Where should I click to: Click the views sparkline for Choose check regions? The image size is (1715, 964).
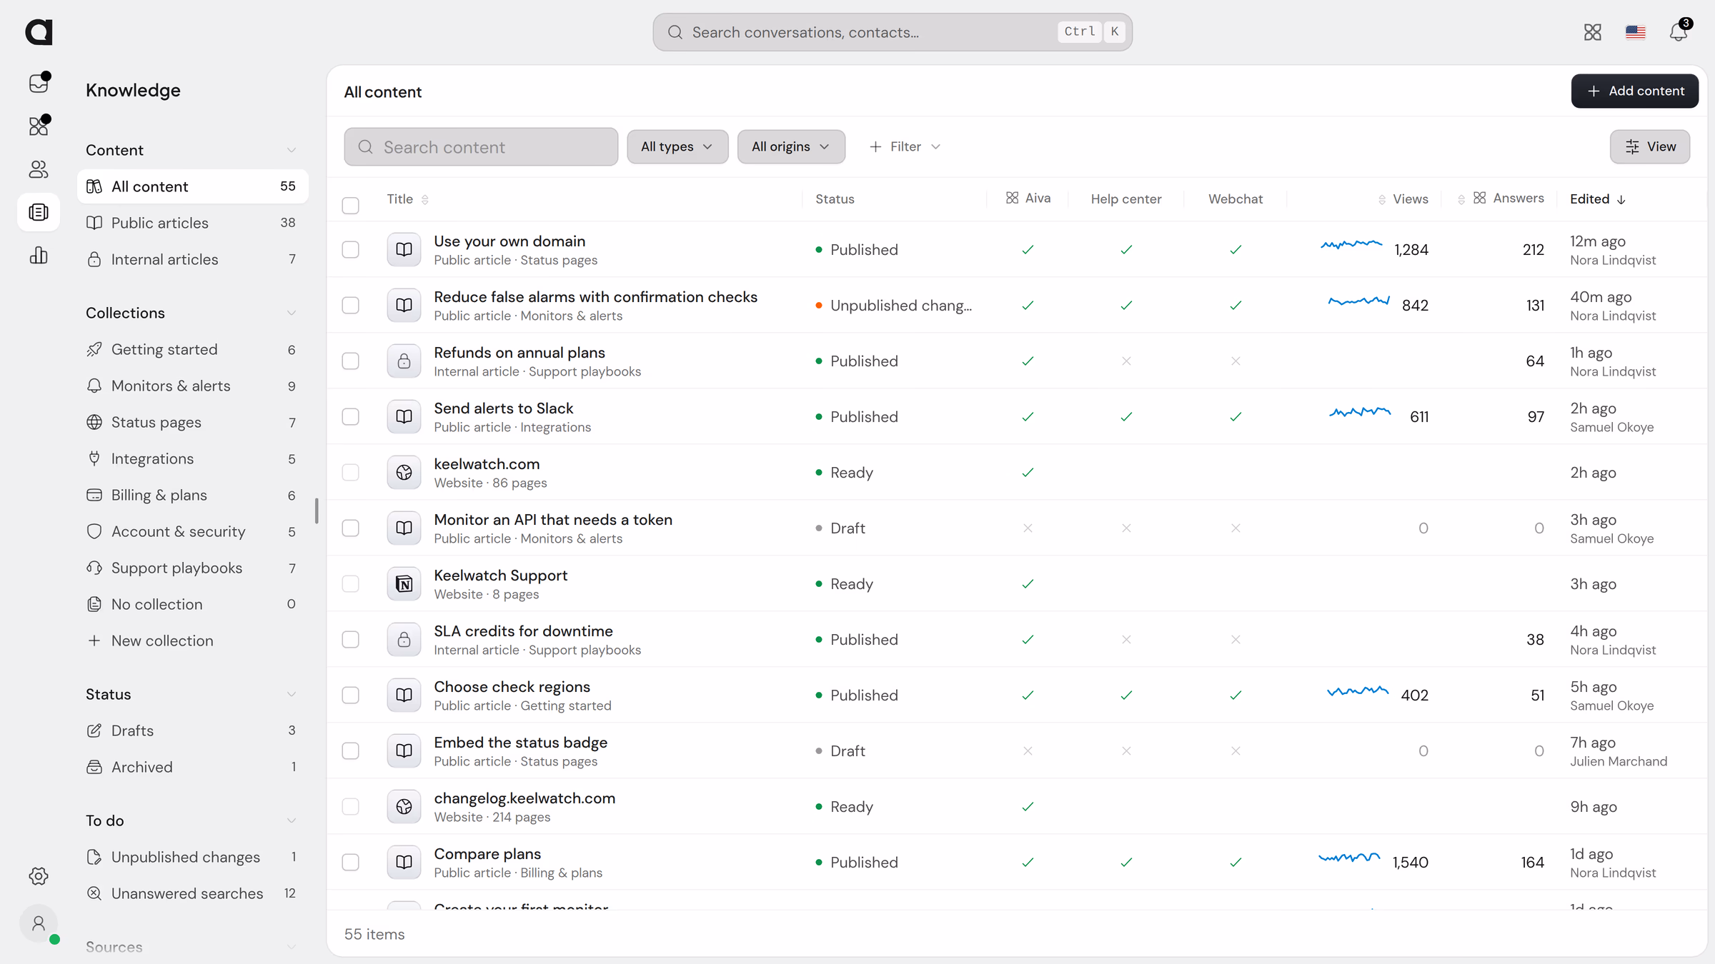(x=1358, y=691)
